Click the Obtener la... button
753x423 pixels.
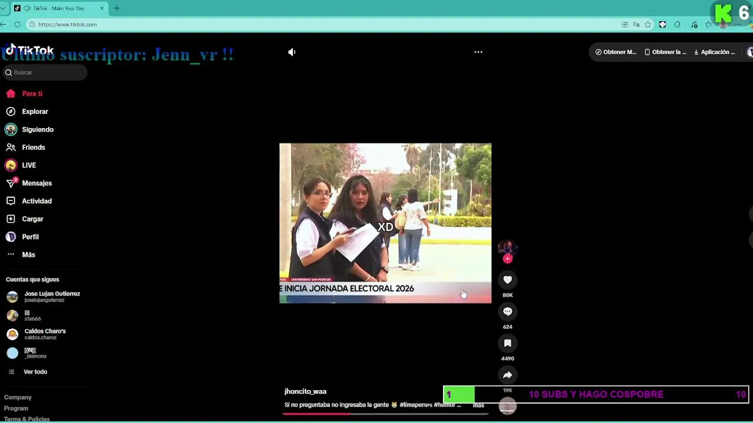tap(665, 52)
